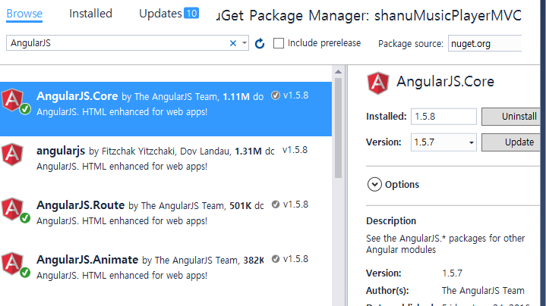Click 1.31M download count on angularjs row
Image resolution: width=546 pixels, height=306 pixels.
[x=248, y=151]
